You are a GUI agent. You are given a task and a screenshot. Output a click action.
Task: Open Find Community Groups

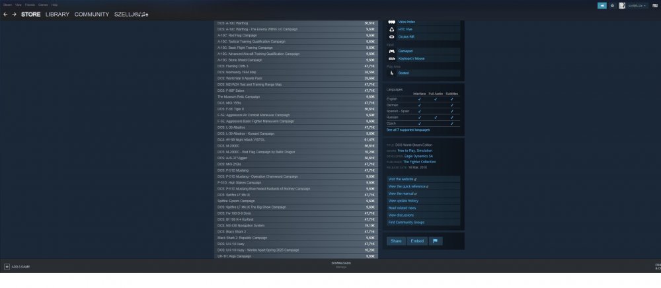(423, 223)
